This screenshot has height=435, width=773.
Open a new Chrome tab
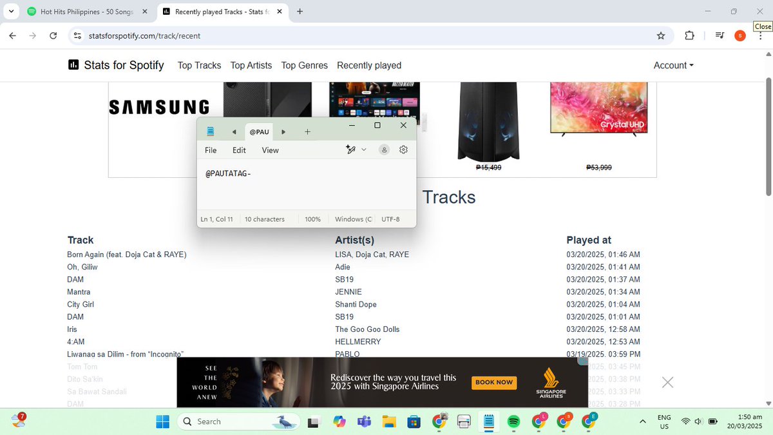pos(300,12)
